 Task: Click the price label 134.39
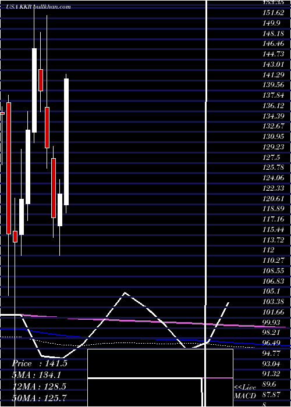(x=273, y=116)
